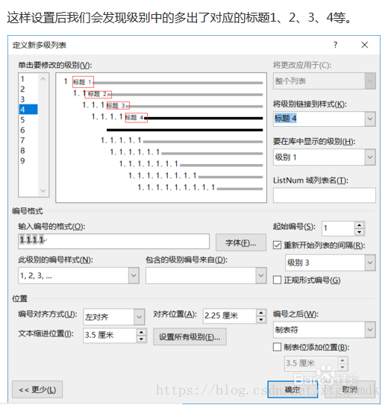388x405 pixels.
Task: Expand the 将级别链接到样式 dropdown
Action: click(370, 119)
